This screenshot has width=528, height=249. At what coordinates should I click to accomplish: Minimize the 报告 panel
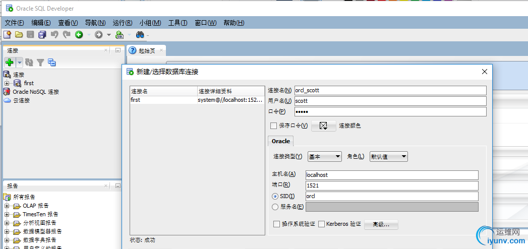tap(118, 185)
